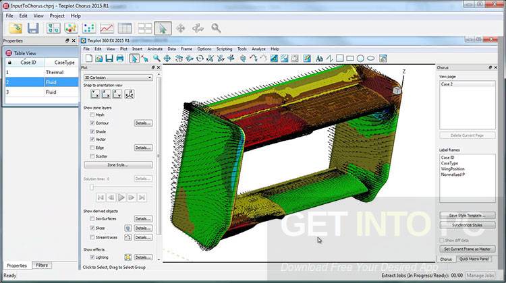Screen dimensions: 506x283
Task: Open the table grid view icon
Action: click(x=125, y=28)
